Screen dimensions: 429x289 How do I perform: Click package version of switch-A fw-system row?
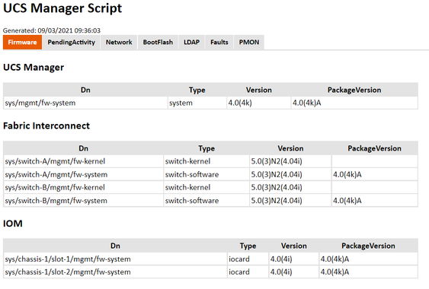(375, 175)
